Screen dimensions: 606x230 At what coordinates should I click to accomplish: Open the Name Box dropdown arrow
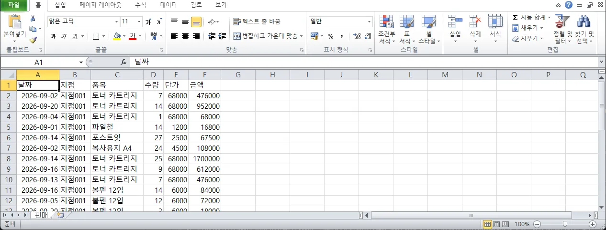tap(81, 63)
